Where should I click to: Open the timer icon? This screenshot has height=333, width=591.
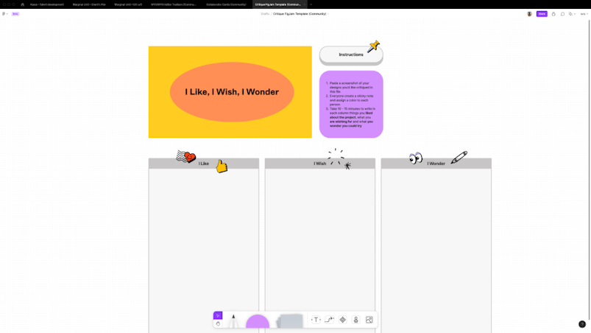click(x=553, y=14)
